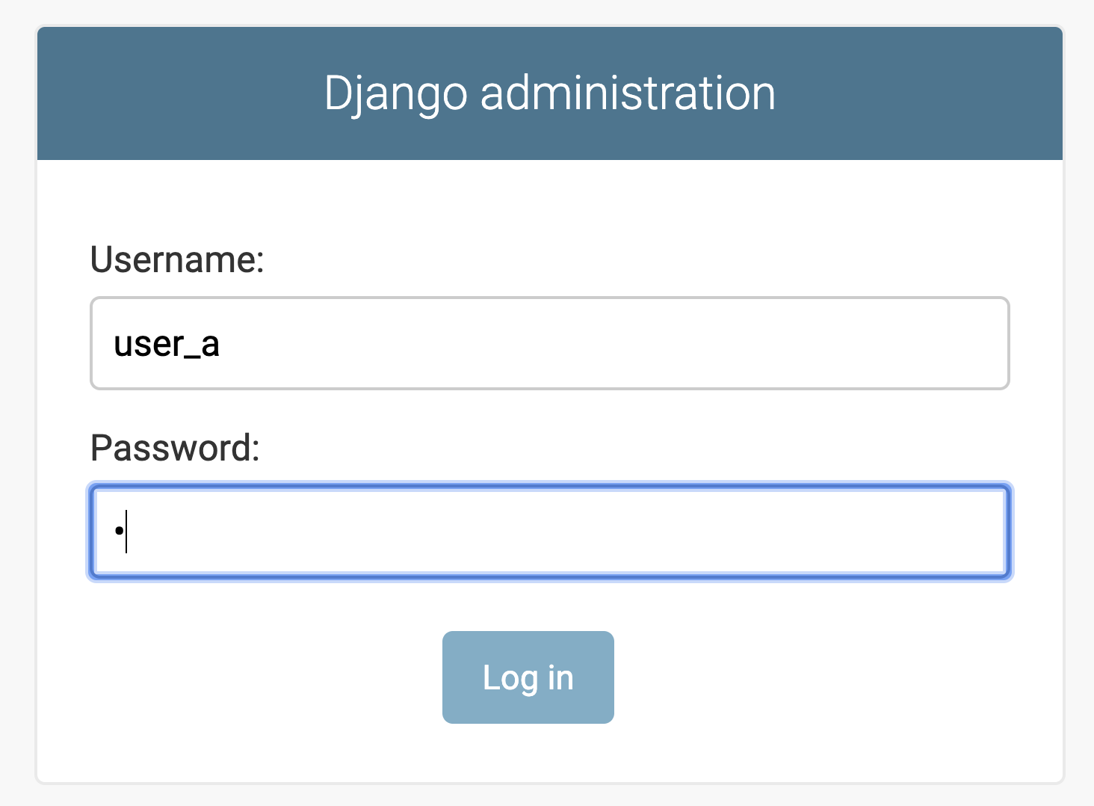Submit the login form via Log in

pos(528,677)
